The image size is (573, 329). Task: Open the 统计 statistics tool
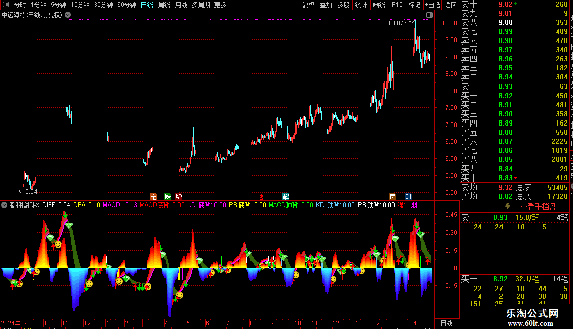361,5
